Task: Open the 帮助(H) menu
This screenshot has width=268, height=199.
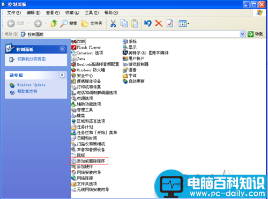Action: tap(111, 13)
